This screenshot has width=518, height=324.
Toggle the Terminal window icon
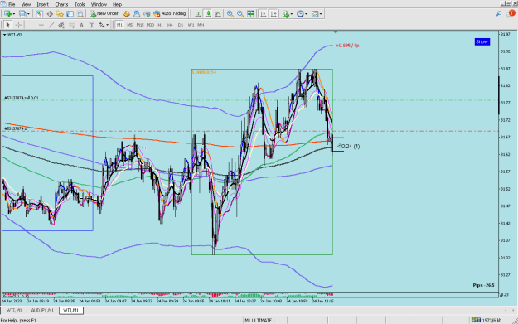[x=70, y=14]
